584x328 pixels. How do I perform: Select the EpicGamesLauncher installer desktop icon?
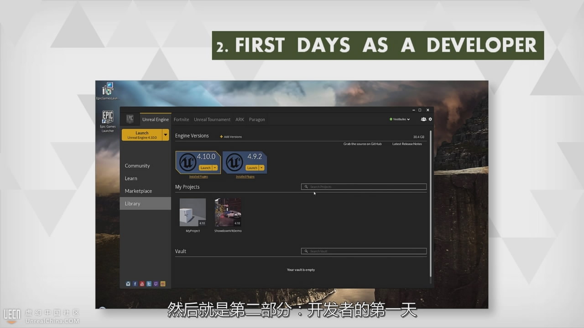tap(108, 91)
